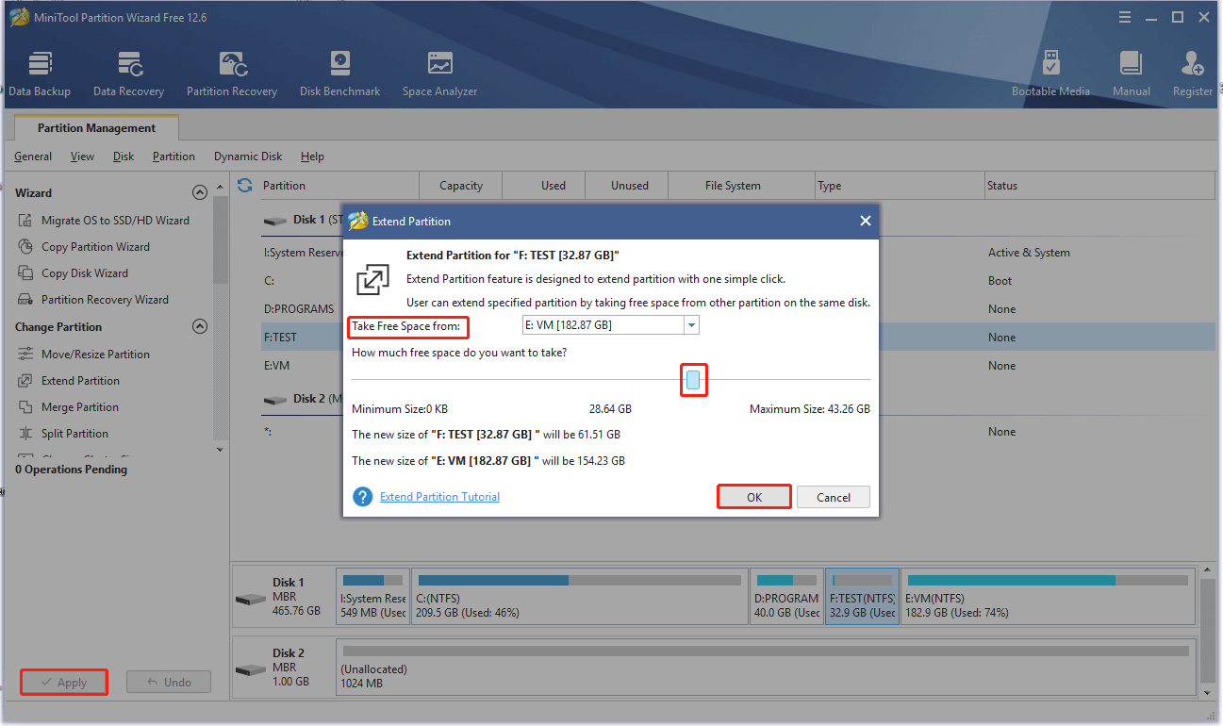The width and height of the screenshot is (1223, 726).
Task: Open Partition Recovery from toolbar
Action: click(x=232, y=74)
